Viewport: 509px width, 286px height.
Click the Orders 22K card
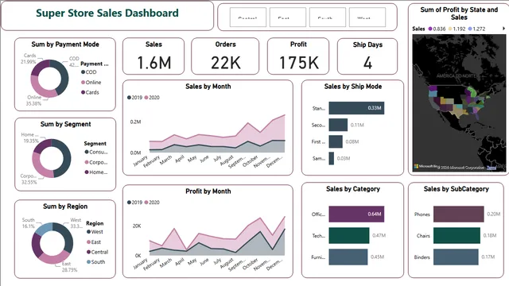pyautogui.click(x=225, y=56)
